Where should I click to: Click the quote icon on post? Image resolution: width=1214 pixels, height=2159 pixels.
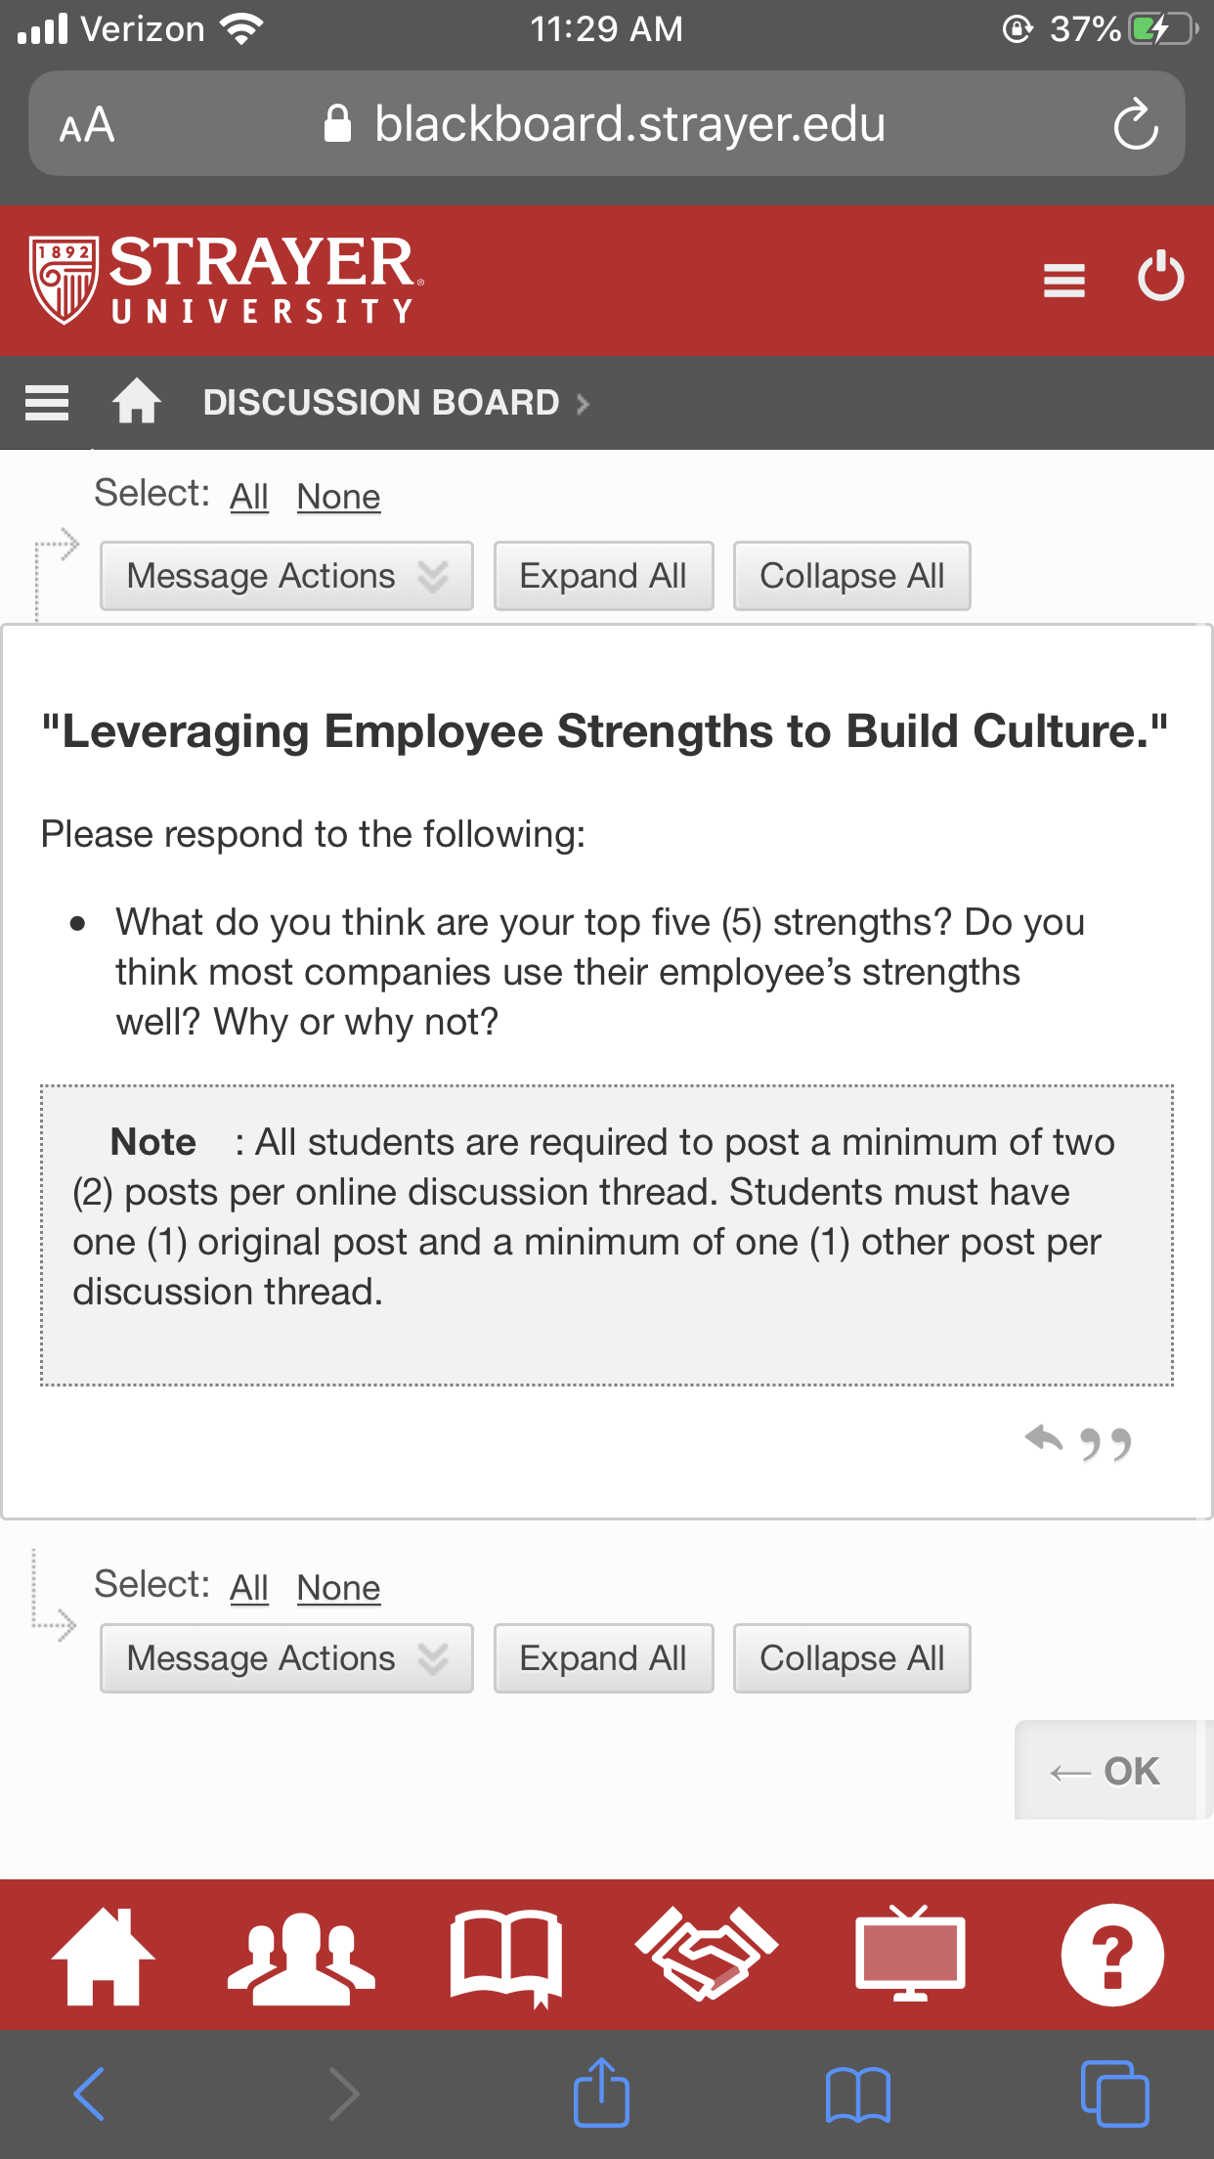[x=1106, y=1443]
